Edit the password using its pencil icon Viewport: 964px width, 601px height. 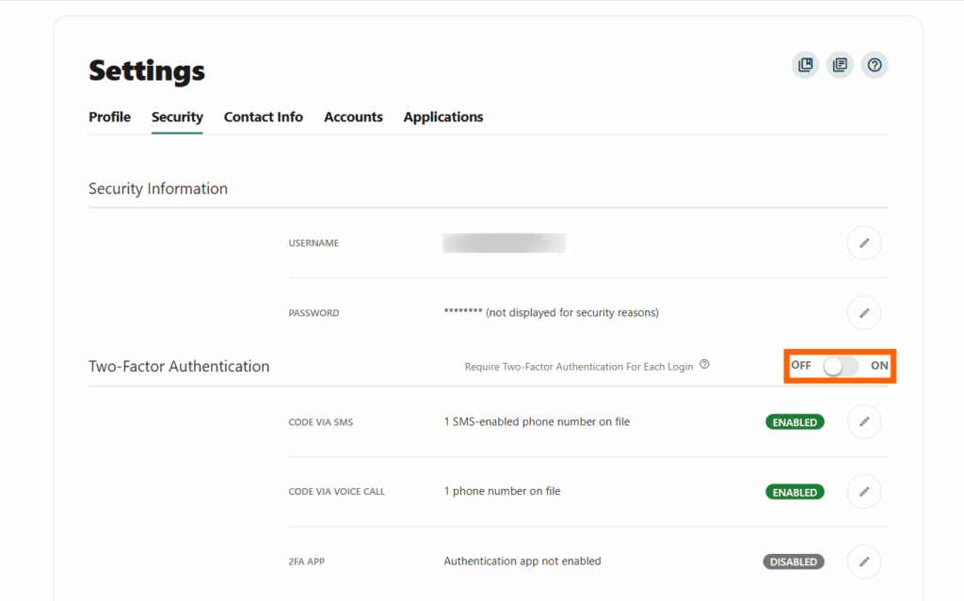point(863,312)
